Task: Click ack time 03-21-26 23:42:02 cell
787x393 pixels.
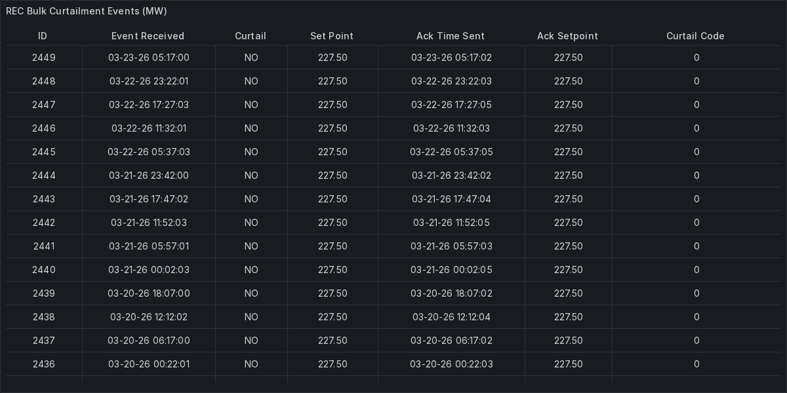Action: click(x=451, y=176)
